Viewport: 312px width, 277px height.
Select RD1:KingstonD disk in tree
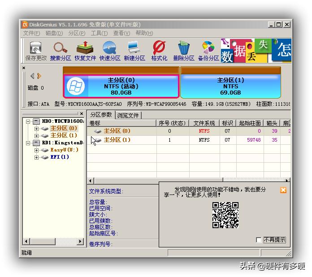pos(63,143)
